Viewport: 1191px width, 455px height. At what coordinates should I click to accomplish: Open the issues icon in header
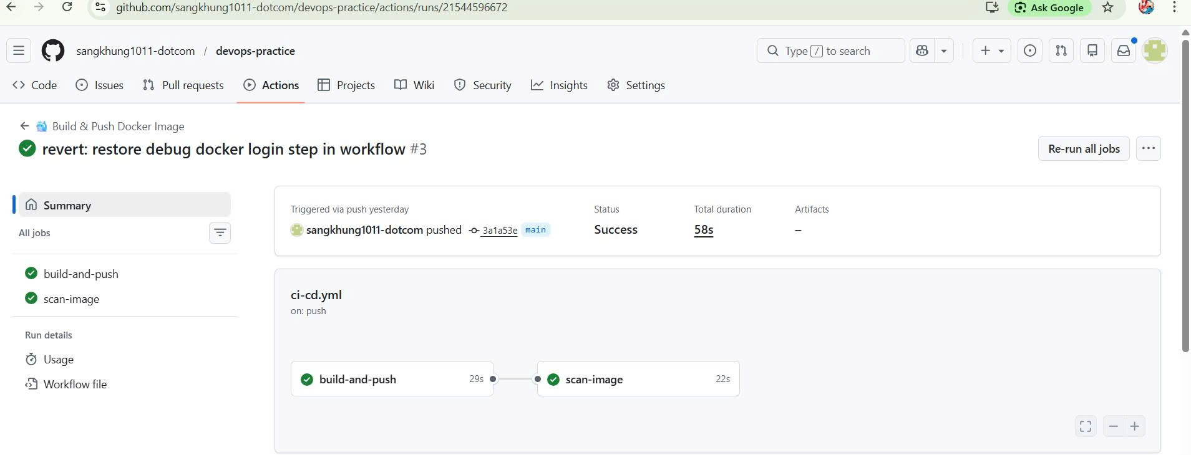point(1030,50)
